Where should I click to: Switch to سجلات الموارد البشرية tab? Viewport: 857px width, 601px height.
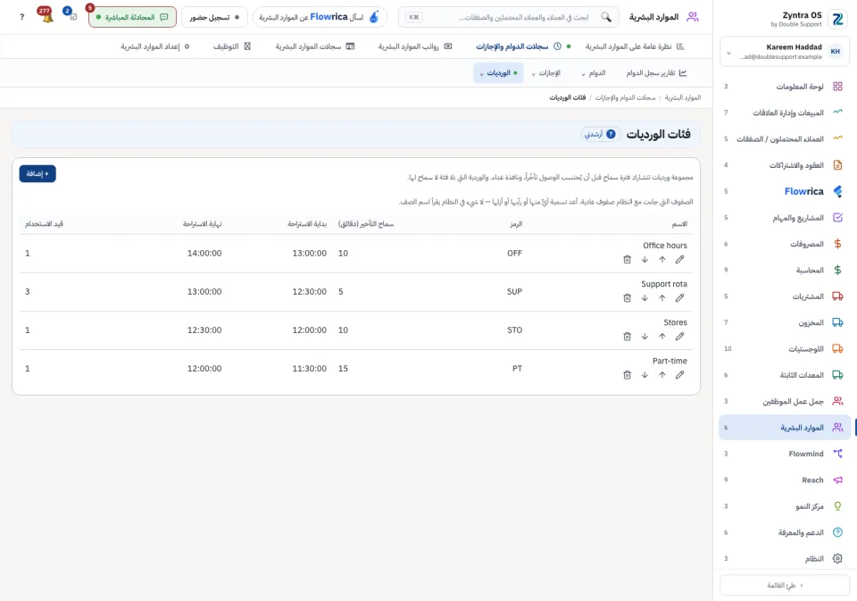pos(315,46)
